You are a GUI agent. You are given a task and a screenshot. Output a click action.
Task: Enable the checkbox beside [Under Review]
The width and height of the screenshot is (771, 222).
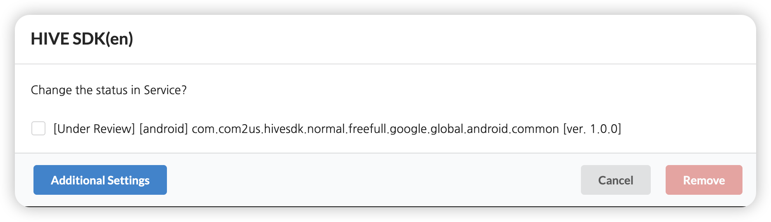click(x=38, y=128)
